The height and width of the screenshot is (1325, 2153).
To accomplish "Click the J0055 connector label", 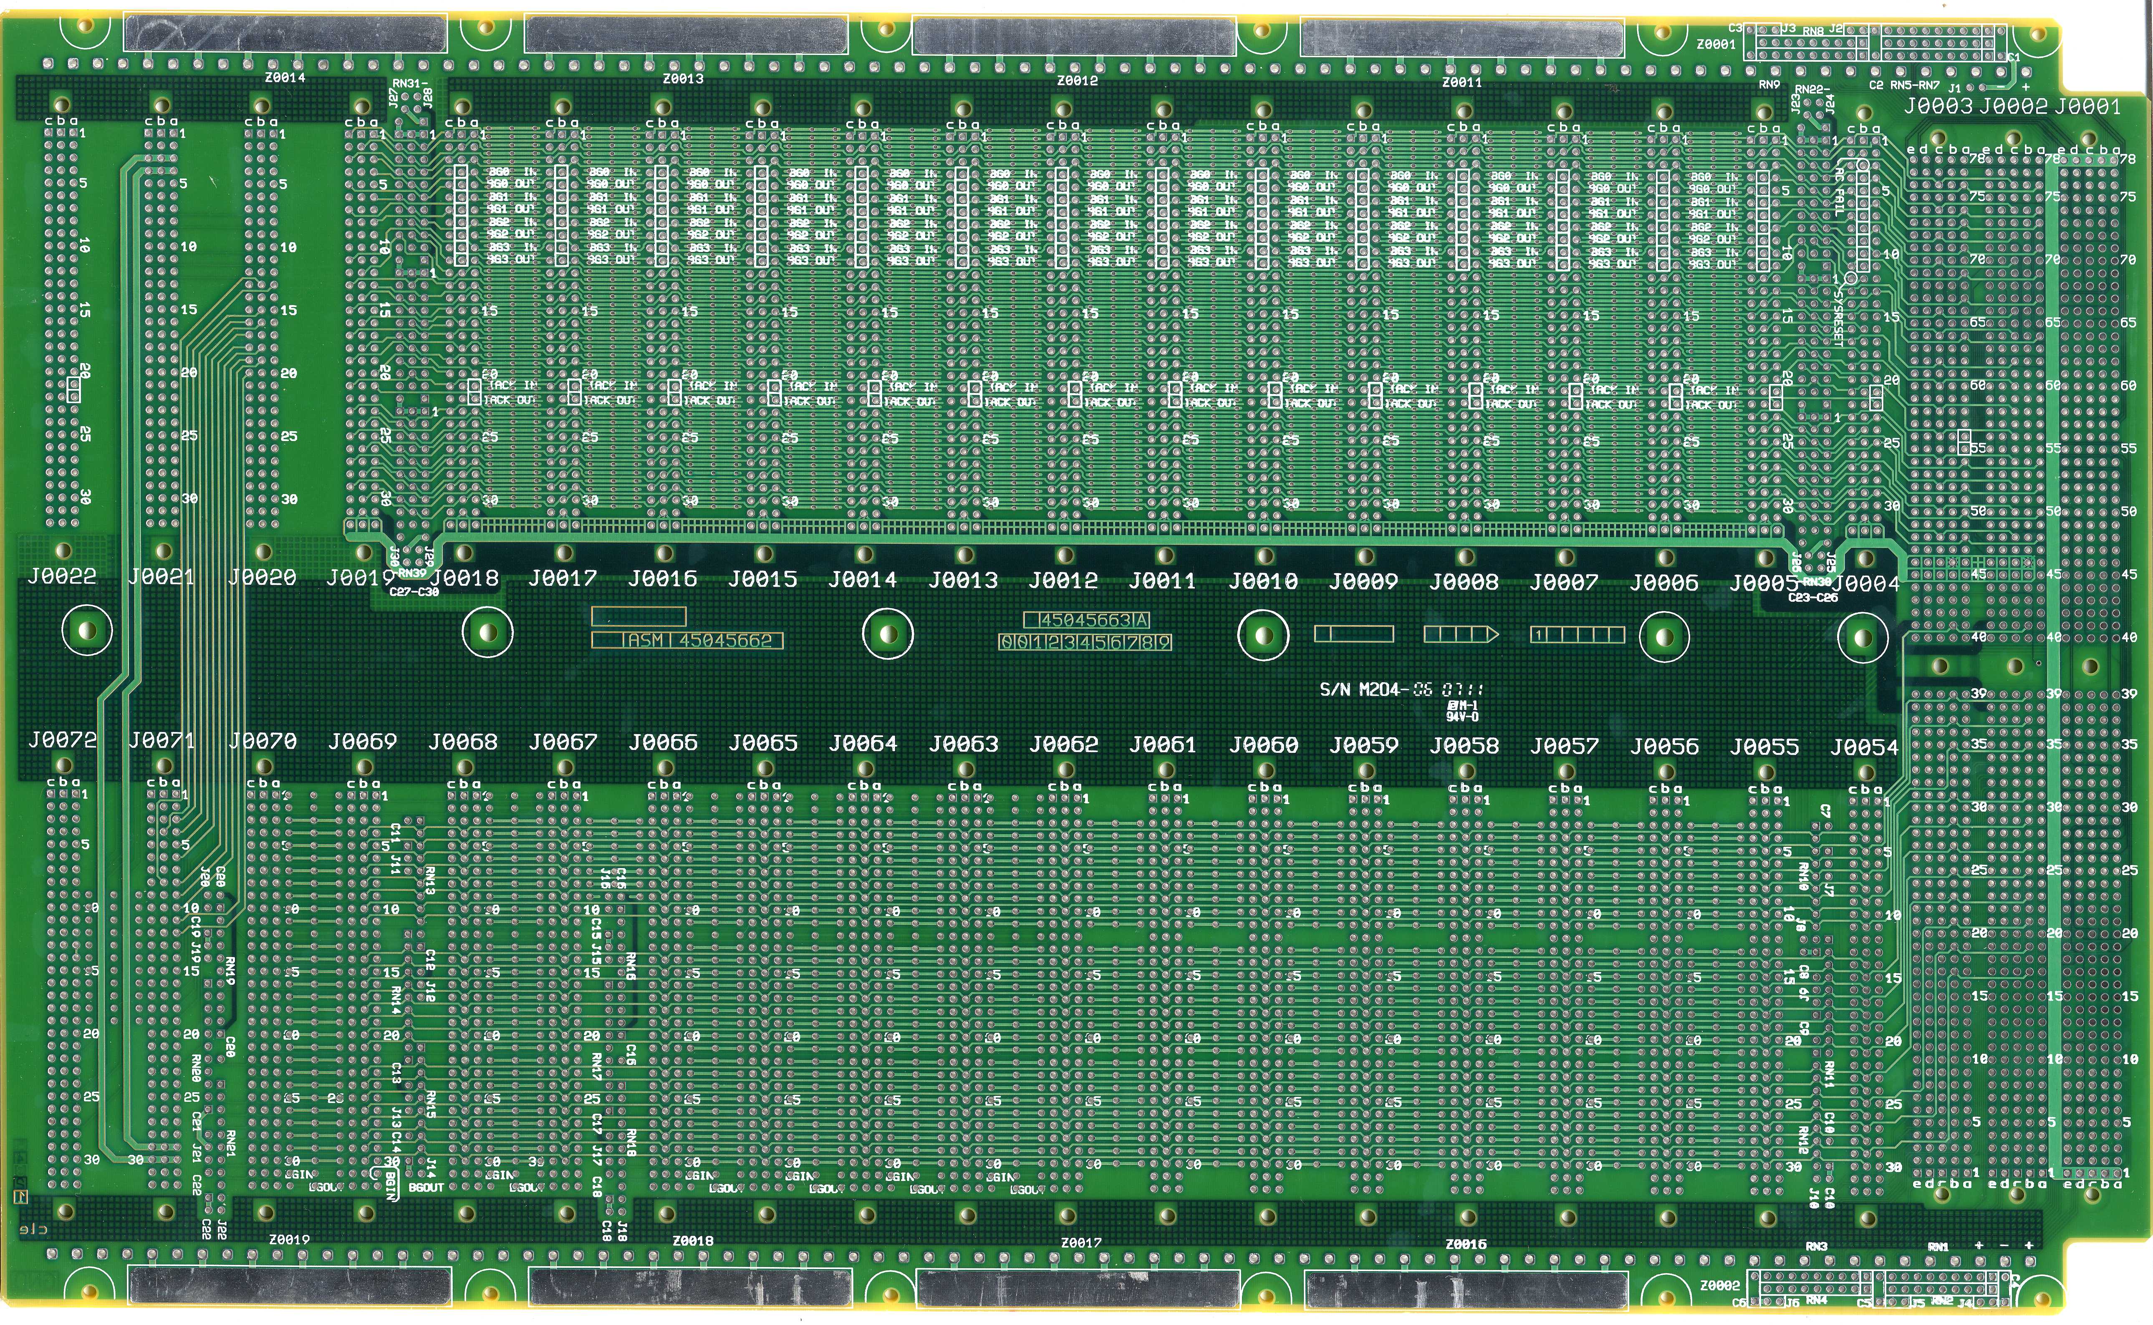I will (x=1764, y=747).
